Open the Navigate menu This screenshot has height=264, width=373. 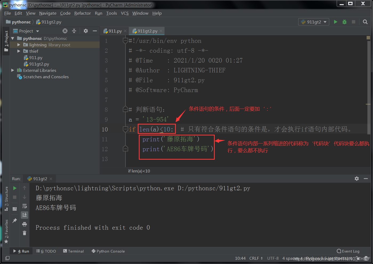48,13
